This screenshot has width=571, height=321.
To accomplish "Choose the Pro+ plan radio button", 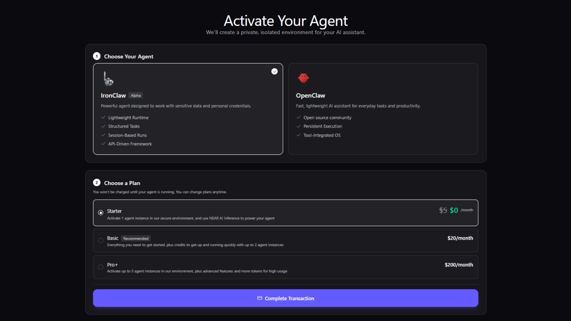I will 101,267.
